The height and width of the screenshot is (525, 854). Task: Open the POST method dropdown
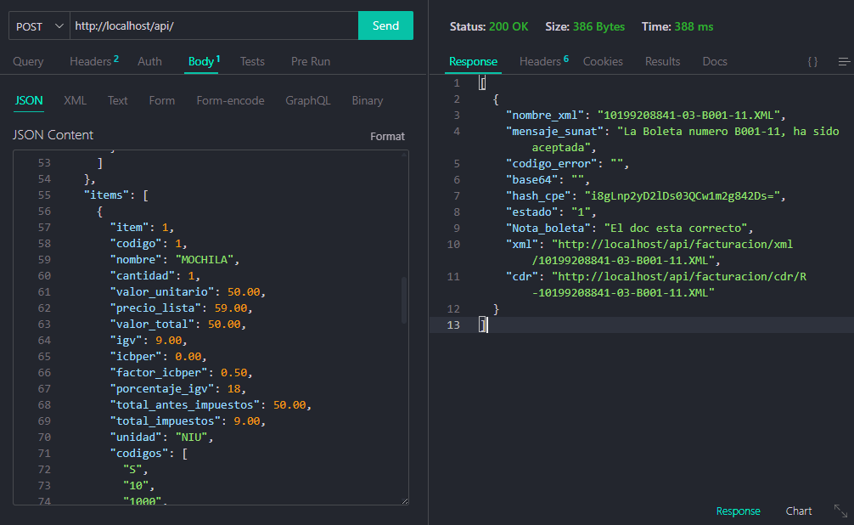[39, 26]
